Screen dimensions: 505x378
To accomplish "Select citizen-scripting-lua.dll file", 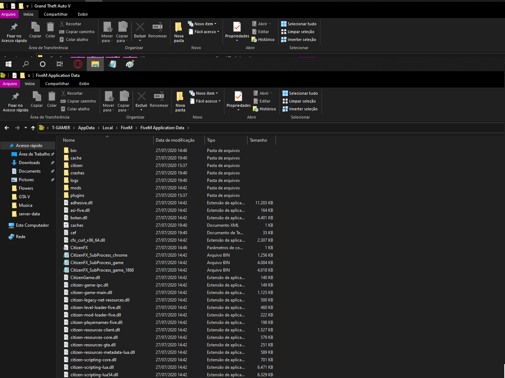I will pos(92,367).
